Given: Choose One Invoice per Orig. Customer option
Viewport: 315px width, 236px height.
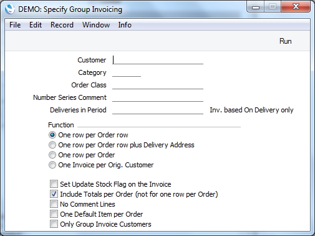Looking at the screenshot, I should point(52,165).
